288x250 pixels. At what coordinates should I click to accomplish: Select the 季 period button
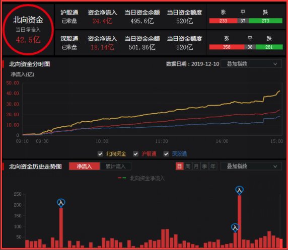(204, 166)
